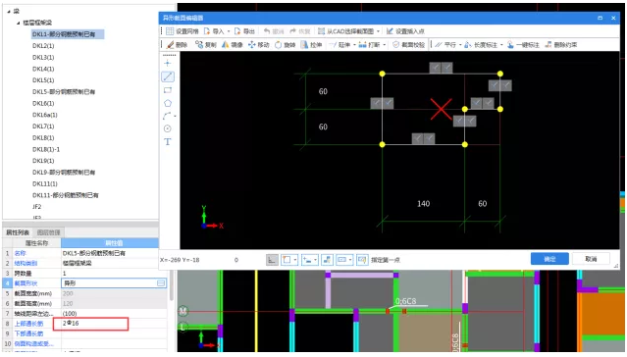Run the 截面校验 section check
This screenshot has height=357, width=627.
[x=408, y=45]
